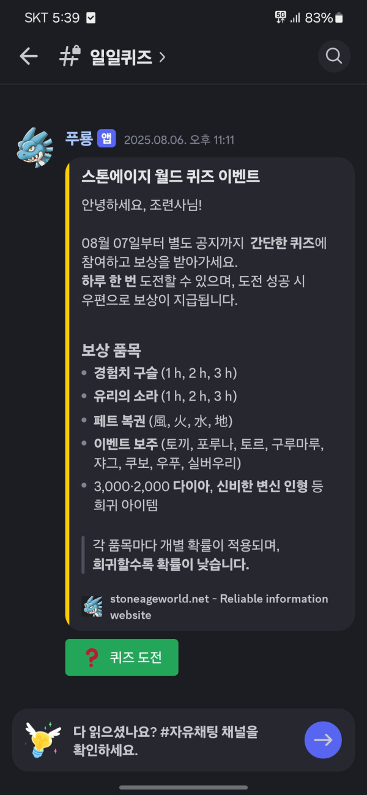Tap the 5G signal status icon
The height and width of the screenshot is (795, 367).
(281, 17)
